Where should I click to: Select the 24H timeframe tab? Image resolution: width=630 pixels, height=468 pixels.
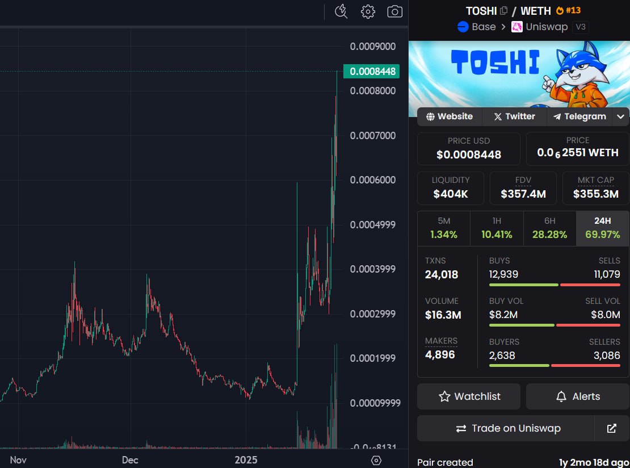pyautogui.click(x=602, y=228)
